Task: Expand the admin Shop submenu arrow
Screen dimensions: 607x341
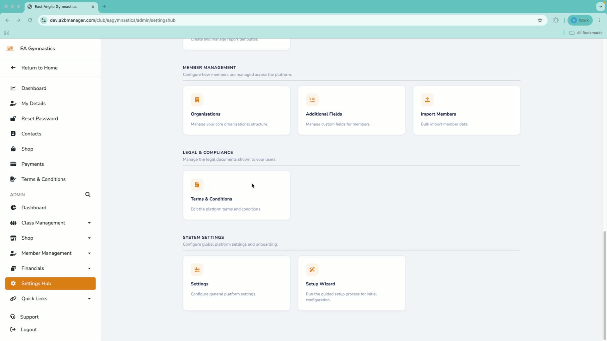Action: point(89,238)
